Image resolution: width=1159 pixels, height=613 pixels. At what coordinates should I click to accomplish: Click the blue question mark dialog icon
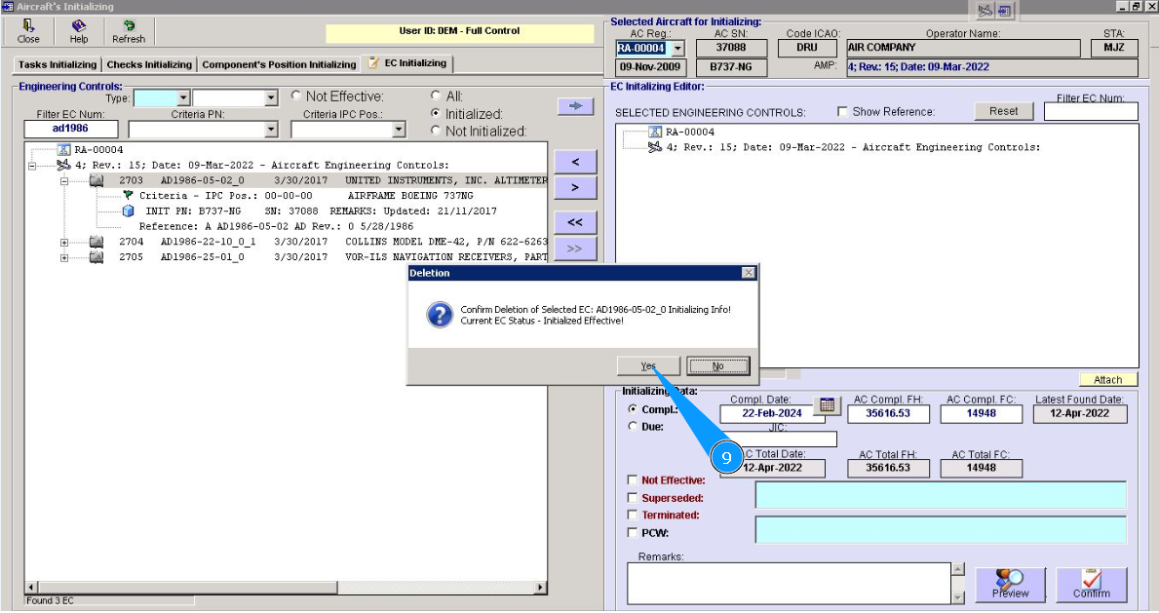pos(439,315)
